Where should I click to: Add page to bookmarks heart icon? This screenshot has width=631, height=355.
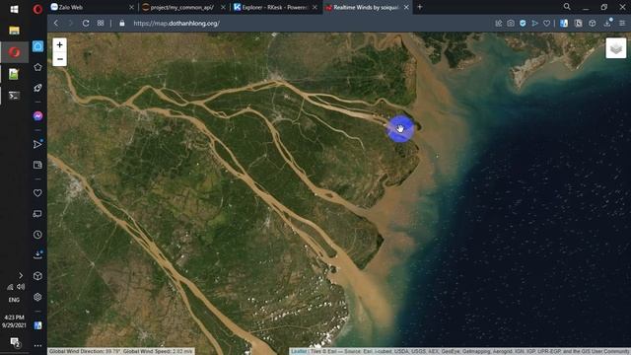[x=546, y=24]
